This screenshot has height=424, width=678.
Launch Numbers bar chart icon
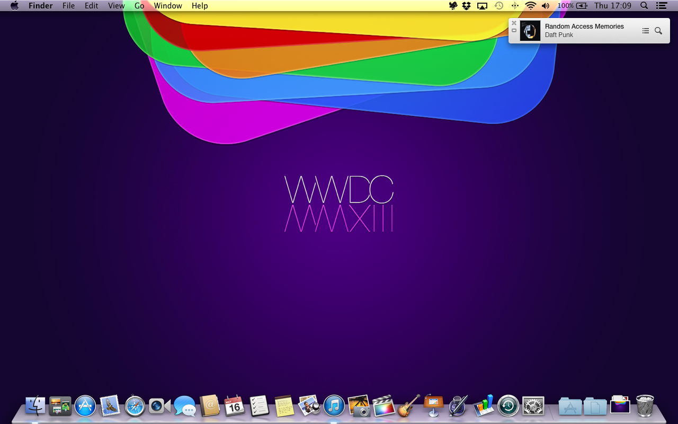tap(483, 406)
